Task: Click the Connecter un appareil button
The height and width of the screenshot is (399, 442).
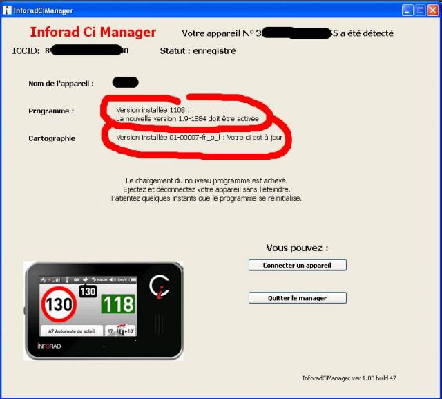Action: point(298,266)
